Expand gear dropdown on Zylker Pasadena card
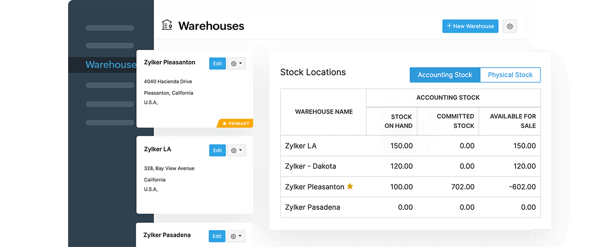Viewport: 599px width, 247px height. [x=236, y=236]
